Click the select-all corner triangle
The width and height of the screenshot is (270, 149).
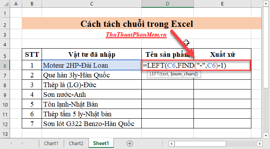6,4
